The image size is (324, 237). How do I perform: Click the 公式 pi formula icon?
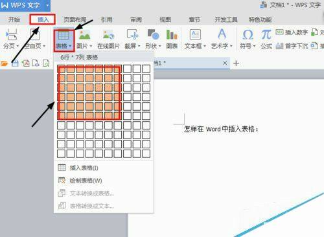(x=266, y=34)
